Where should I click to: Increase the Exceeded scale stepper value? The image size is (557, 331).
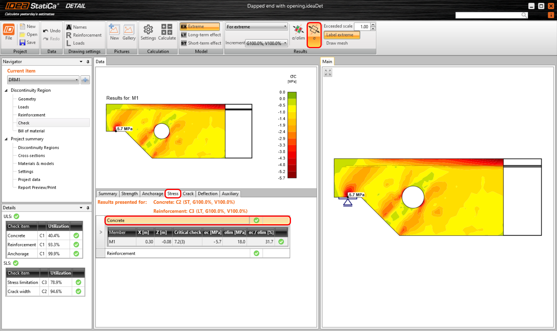[x=373, y=25]
